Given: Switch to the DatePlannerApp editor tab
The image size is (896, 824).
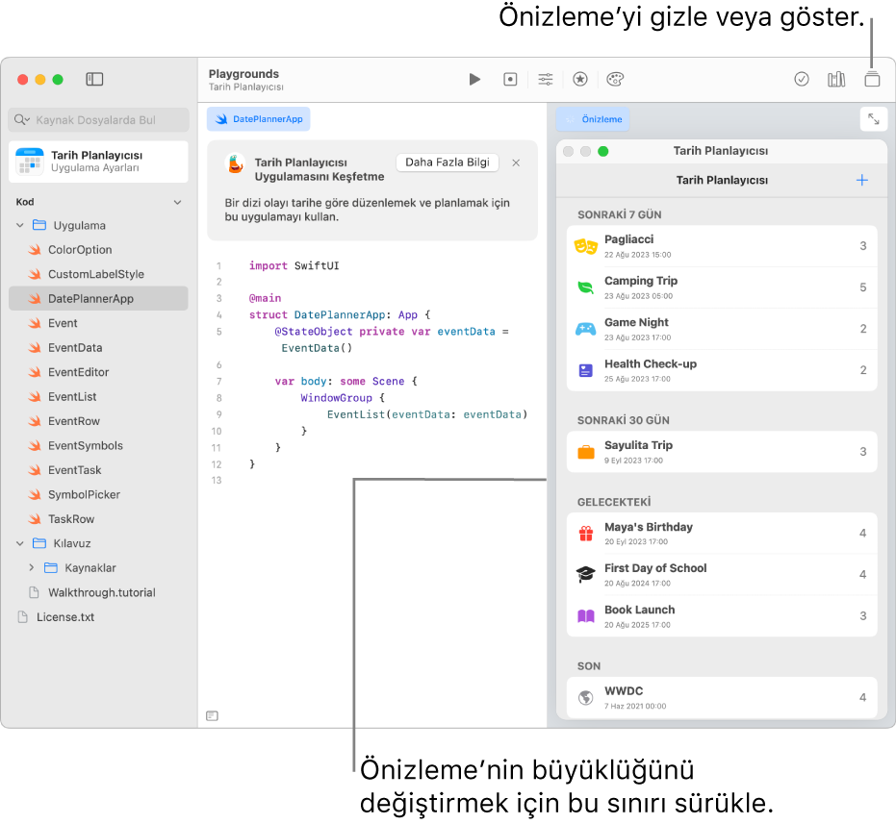Looking at the screenshot, I should tap(258, 119).
